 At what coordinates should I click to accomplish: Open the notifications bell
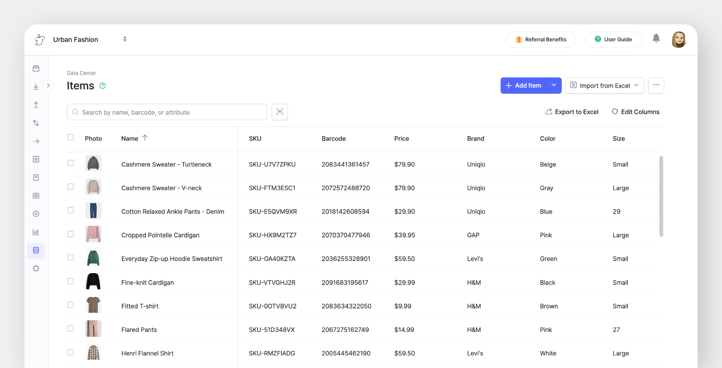(656, 39)
